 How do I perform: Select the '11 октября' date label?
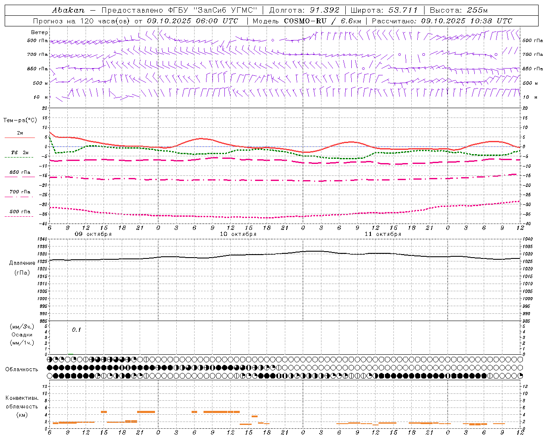click(383, 234)
